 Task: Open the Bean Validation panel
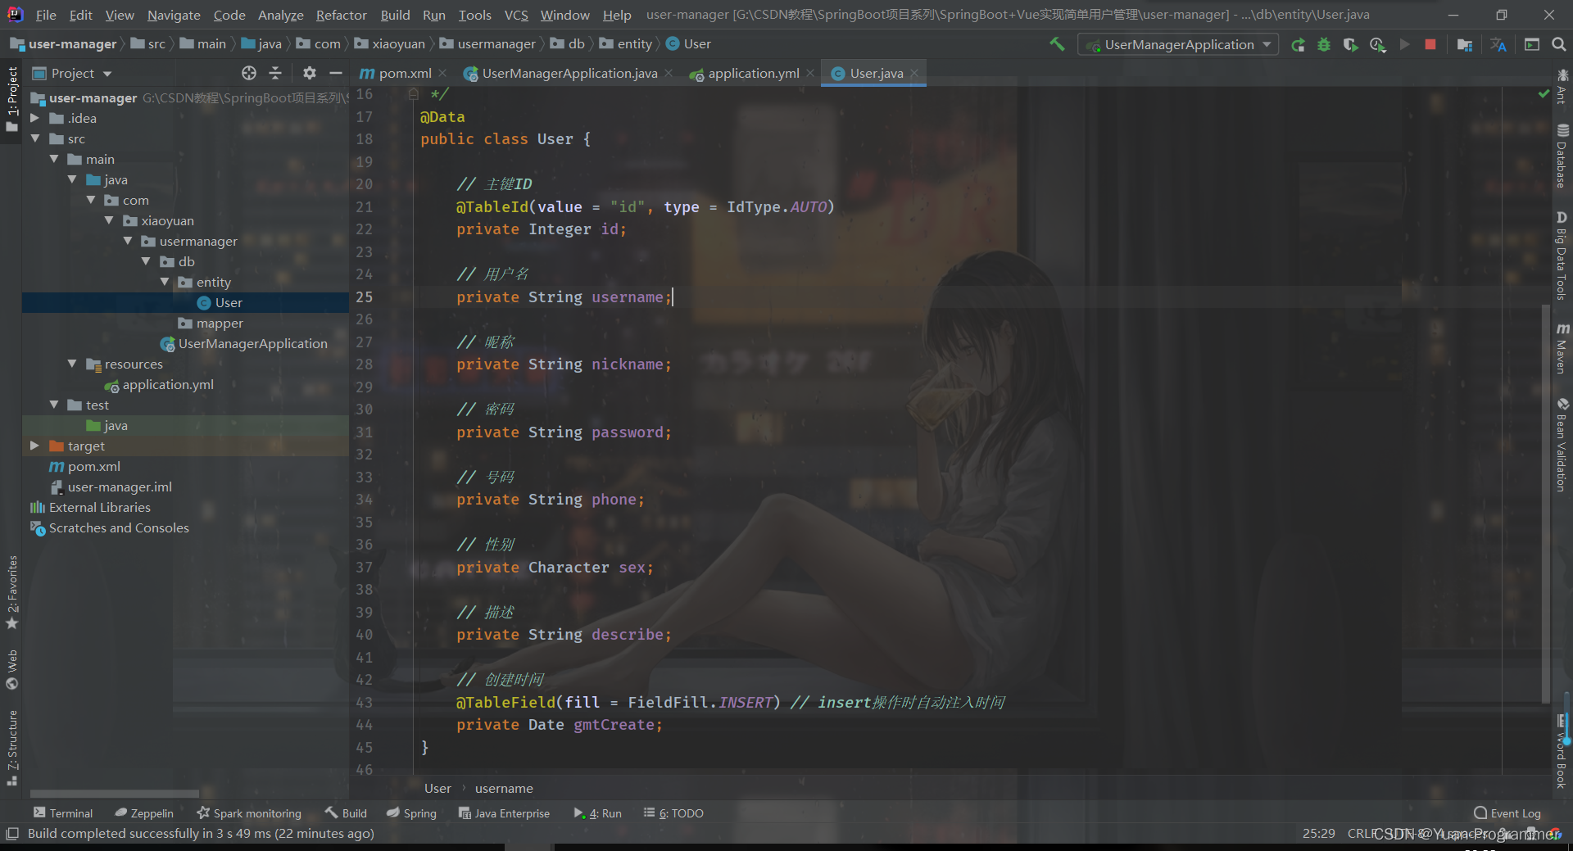[x=1562, y=445]
